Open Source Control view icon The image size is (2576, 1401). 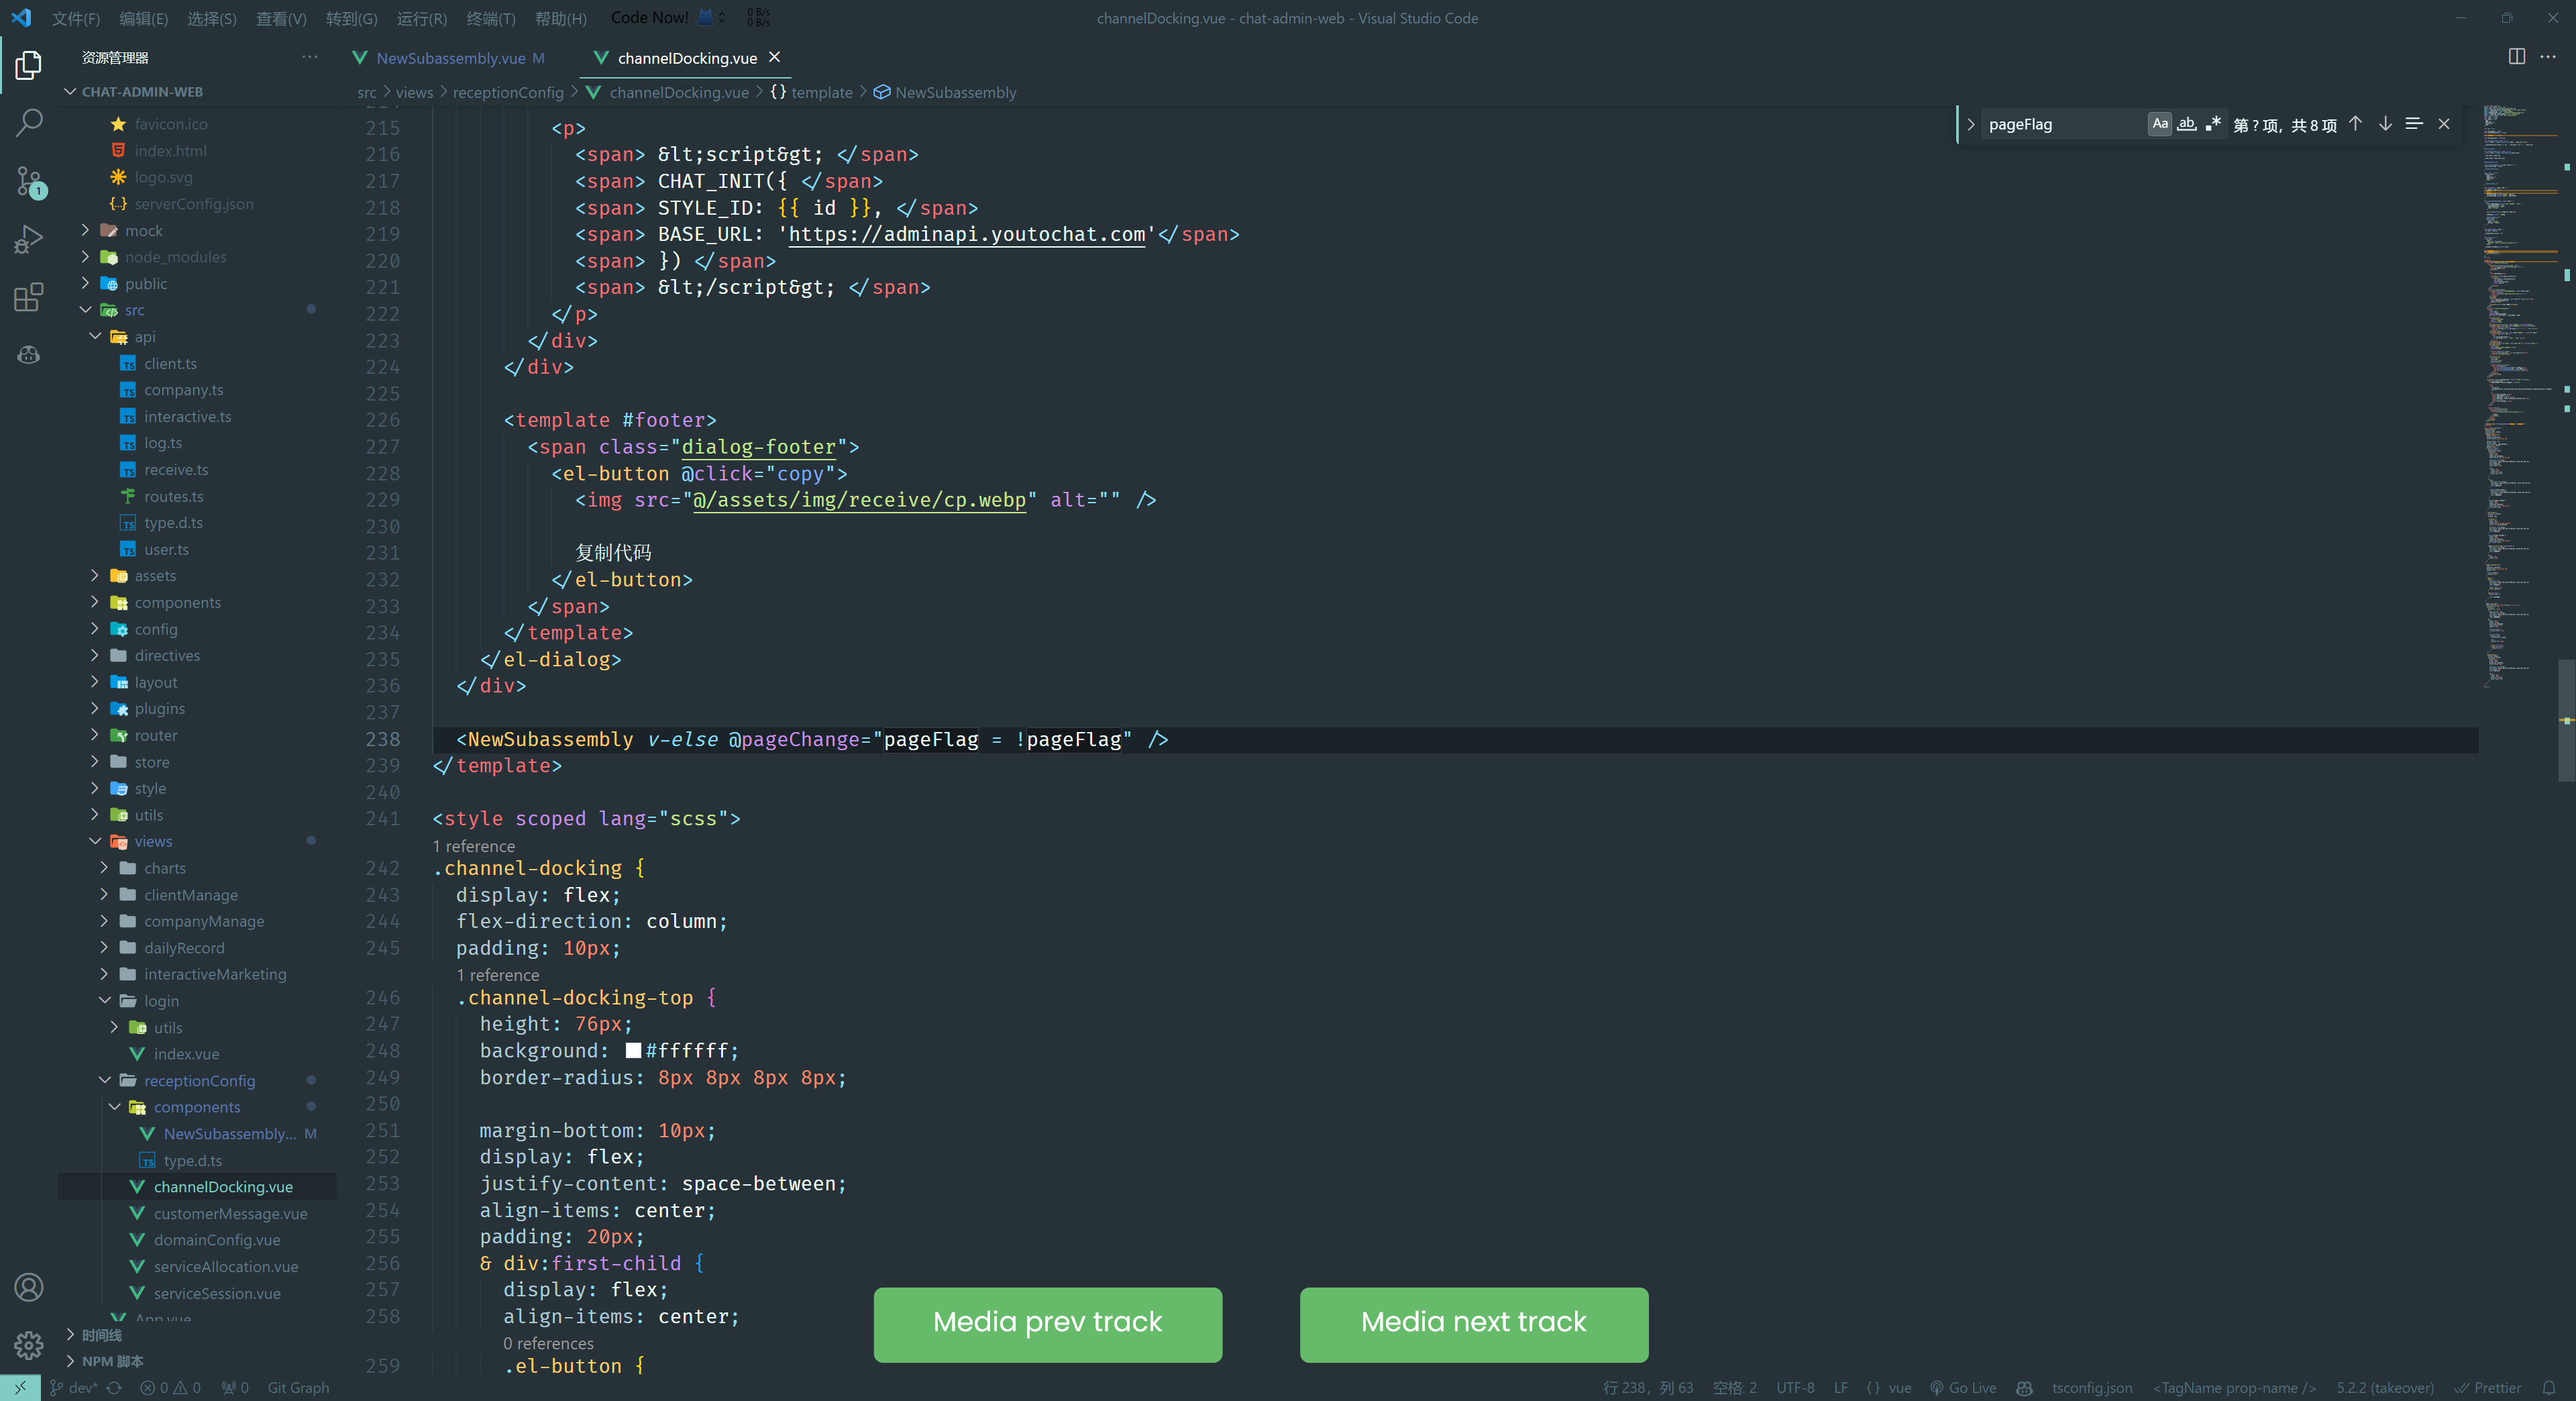[29, 181]
